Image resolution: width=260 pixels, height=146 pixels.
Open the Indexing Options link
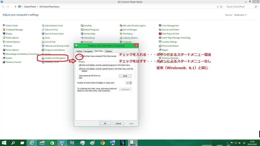tap(128, 38)
